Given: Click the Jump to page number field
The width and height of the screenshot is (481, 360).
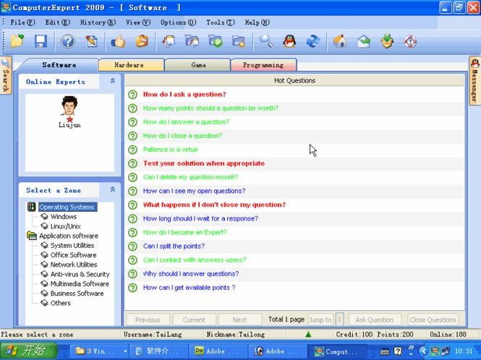Looking at the screenshot, I should click(339, 320).
